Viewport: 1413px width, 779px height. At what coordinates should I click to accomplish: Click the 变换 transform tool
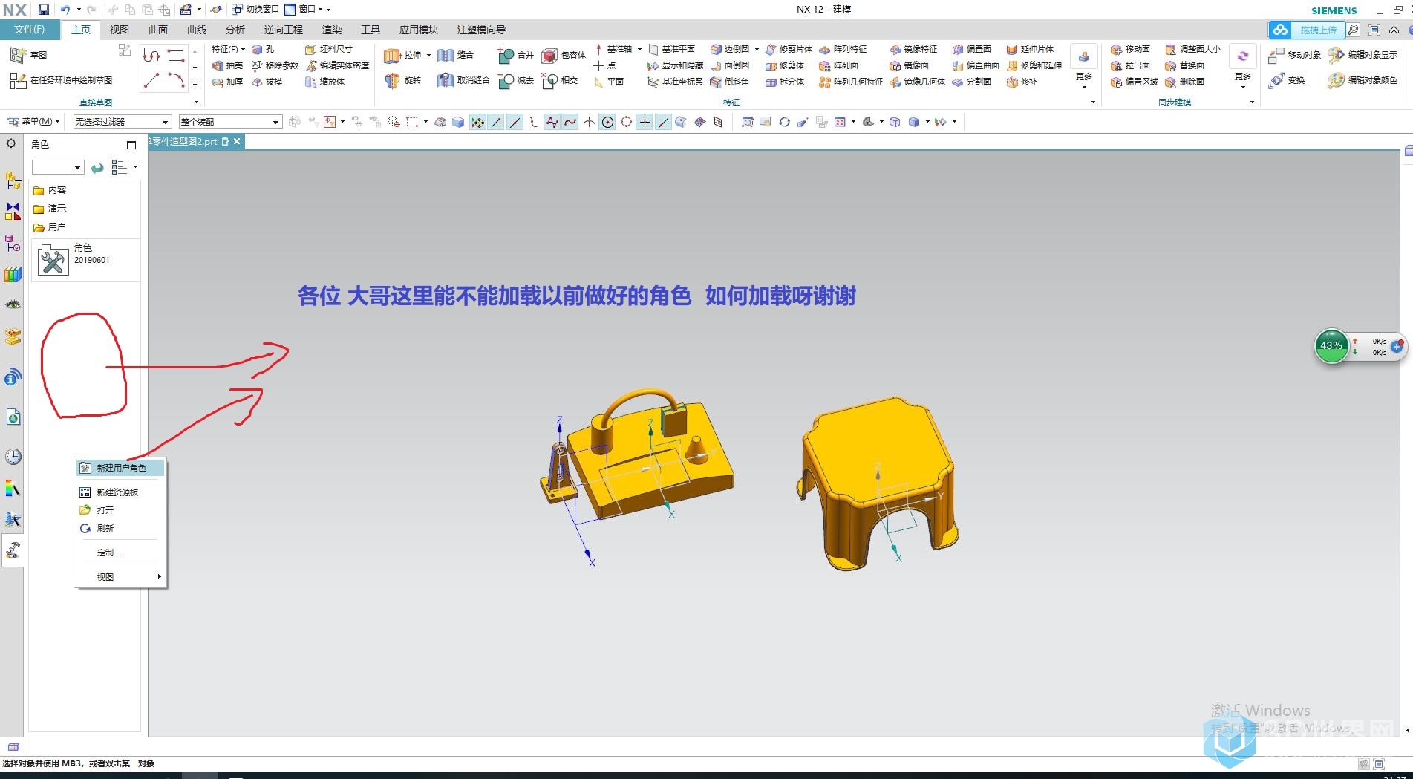[x=1287, y=80]
